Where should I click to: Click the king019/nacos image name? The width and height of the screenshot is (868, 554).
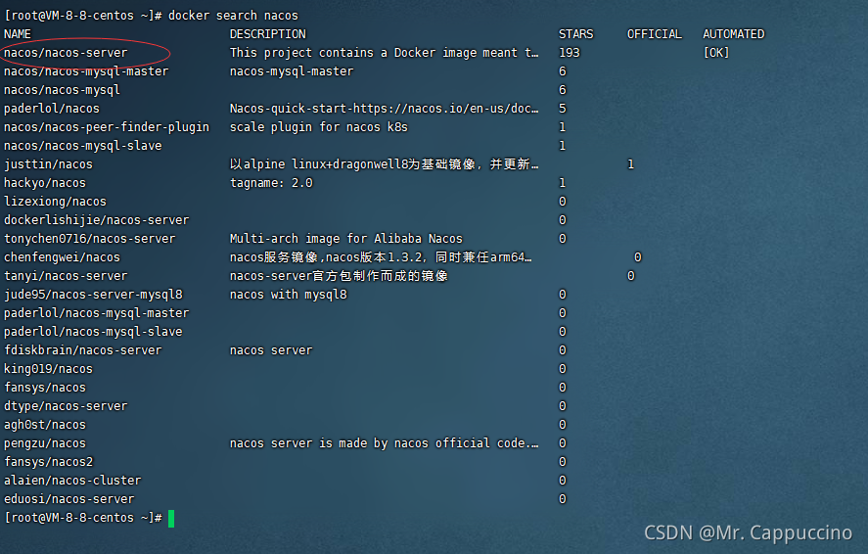pyautogui.click(x=49, y=369)
